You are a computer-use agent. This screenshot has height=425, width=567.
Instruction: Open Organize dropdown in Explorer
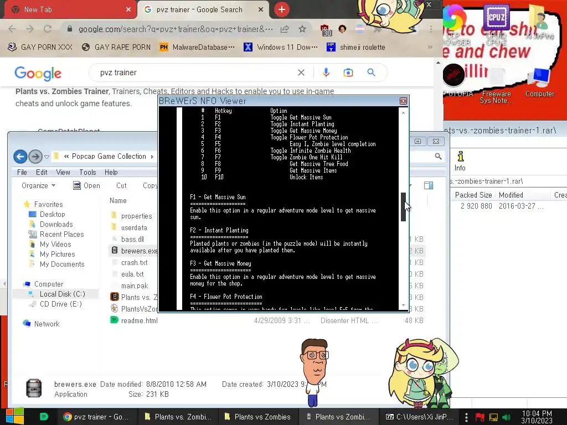click(38, 185)
